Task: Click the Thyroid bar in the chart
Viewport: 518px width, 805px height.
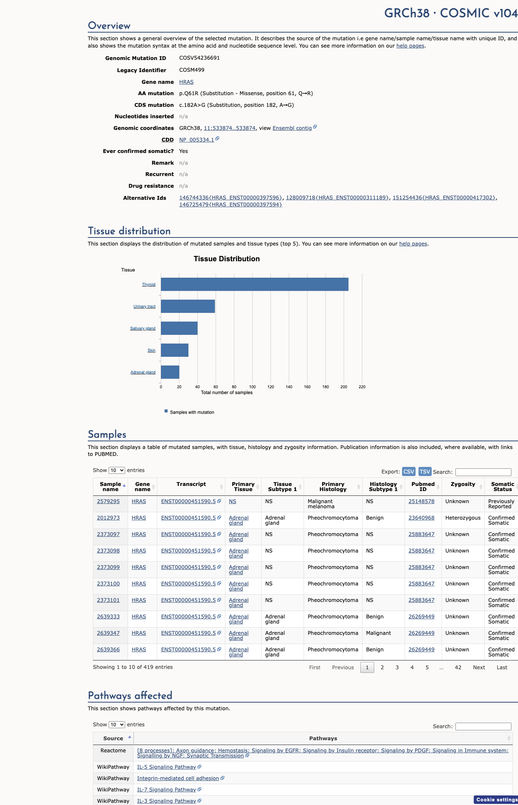Action: pyautogui.click(x=255, y=284)
